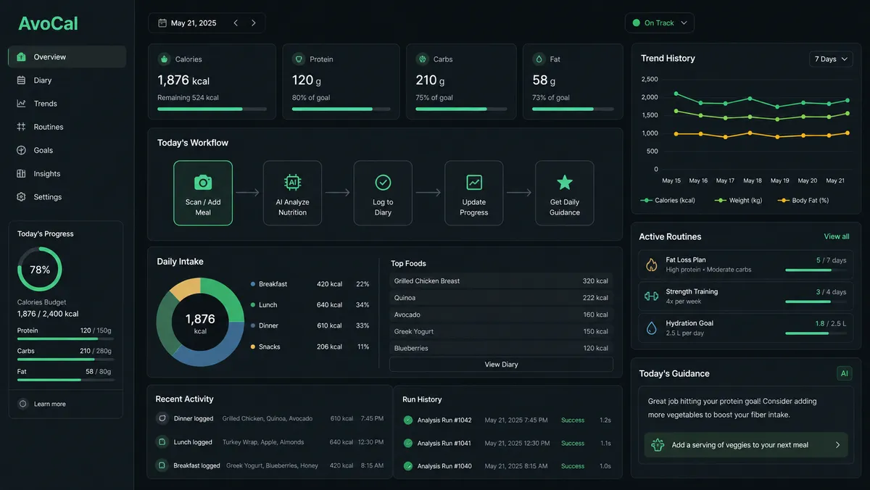Click the Breakfast legend dot in Daily Intake

[x=253, y=284]
